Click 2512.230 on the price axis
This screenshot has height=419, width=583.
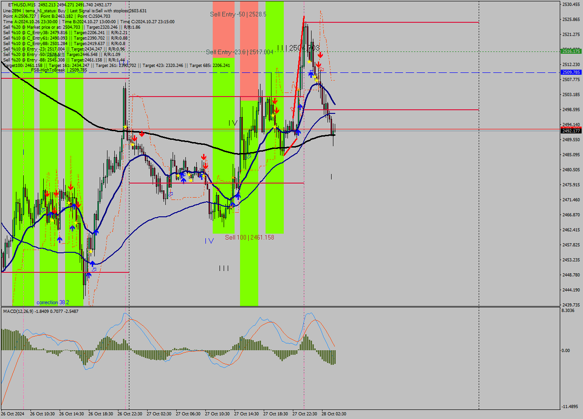[x=571, y=64]
